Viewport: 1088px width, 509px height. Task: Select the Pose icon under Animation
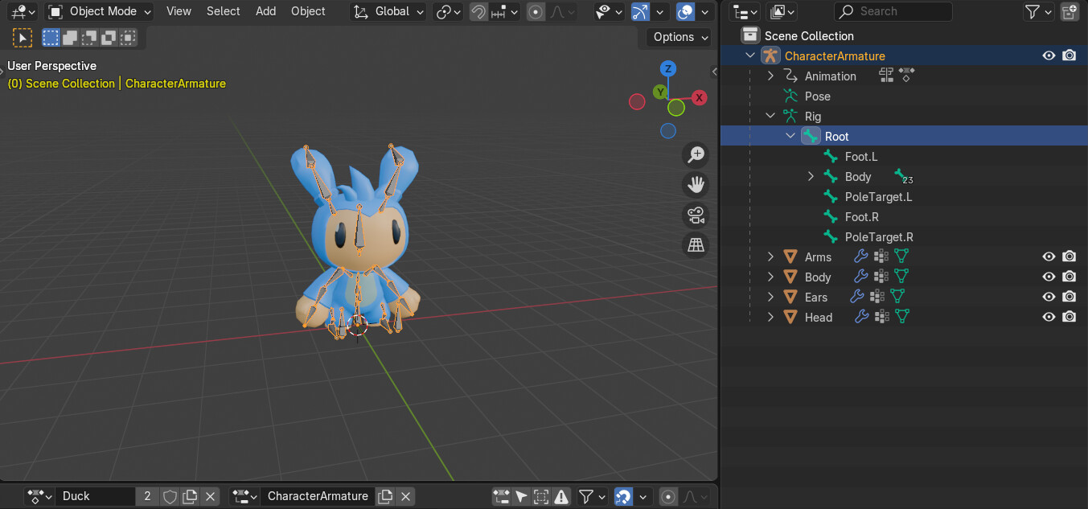click(792, 96)
